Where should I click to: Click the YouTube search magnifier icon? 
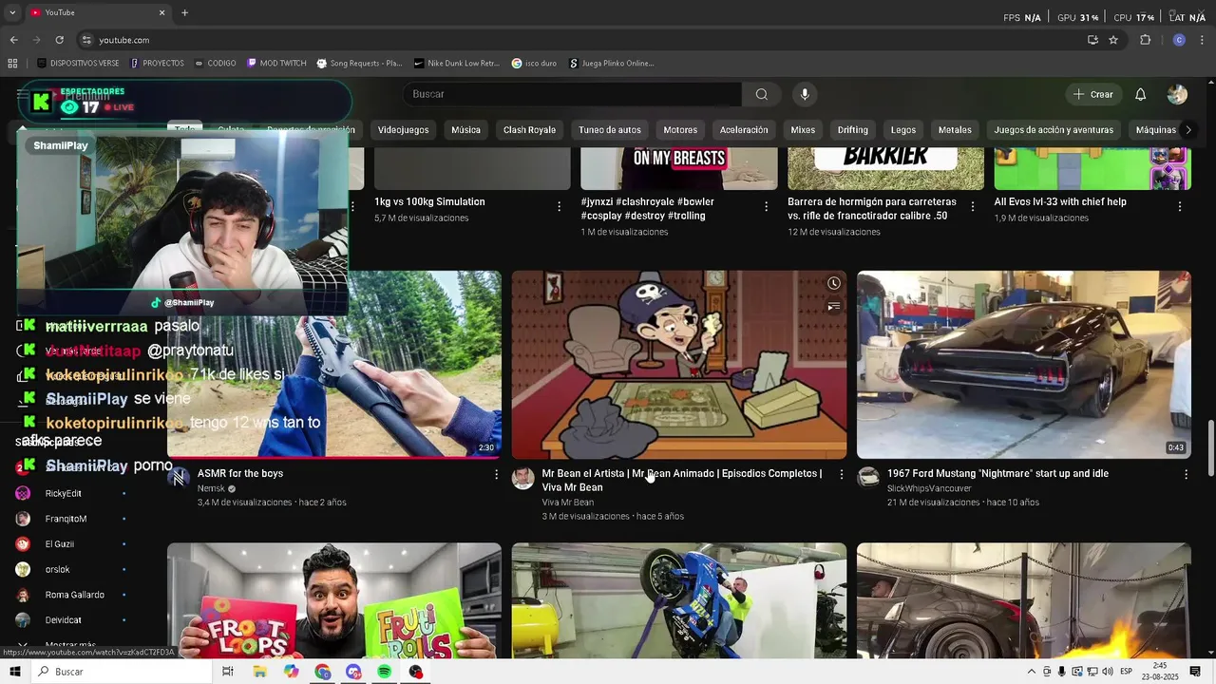pos(761,94)
